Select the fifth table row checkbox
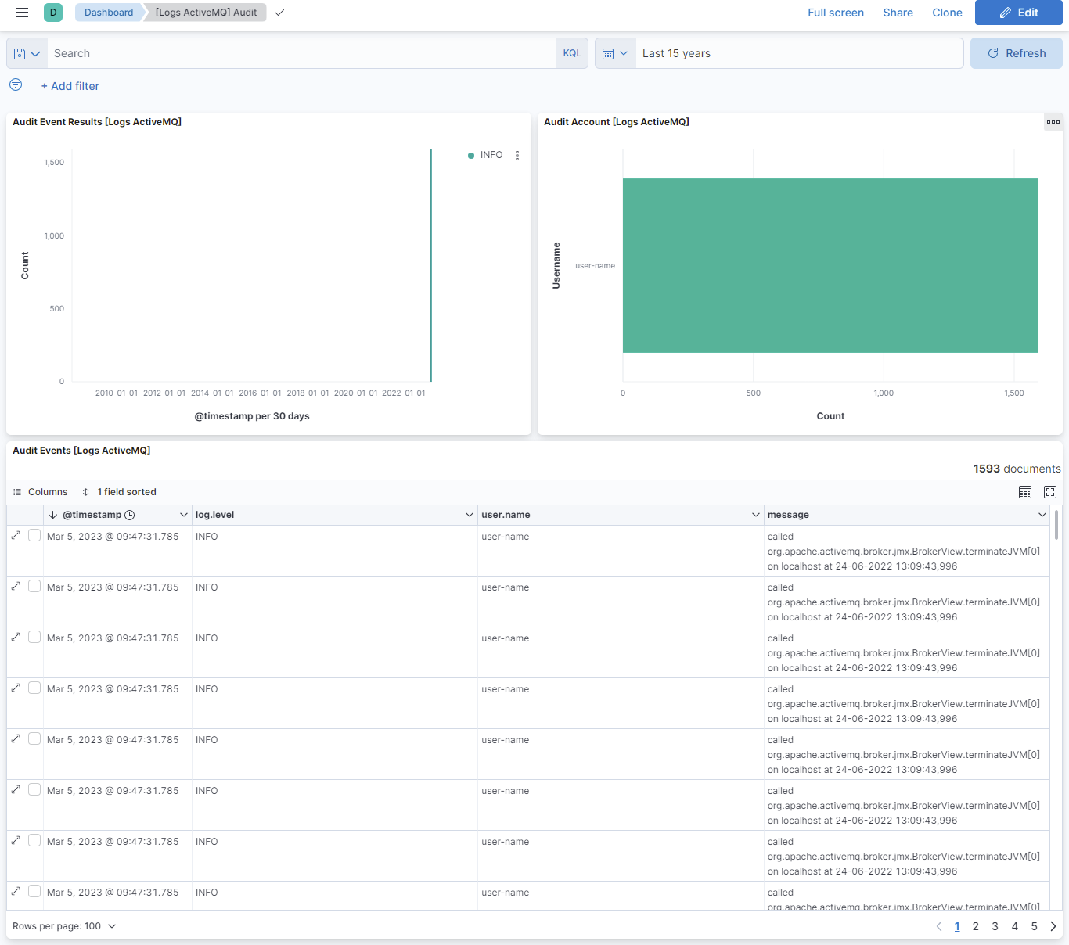The width and height of the screenshot is (1069, 945). coord(34,738)
